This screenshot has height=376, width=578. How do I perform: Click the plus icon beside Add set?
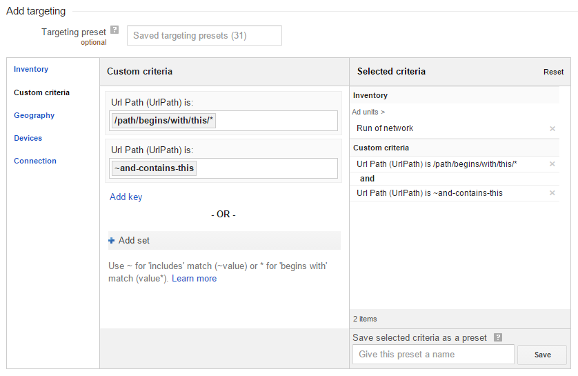112,241
